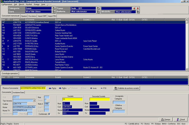Click the PgDn right arrow icon

pos(60,88)
